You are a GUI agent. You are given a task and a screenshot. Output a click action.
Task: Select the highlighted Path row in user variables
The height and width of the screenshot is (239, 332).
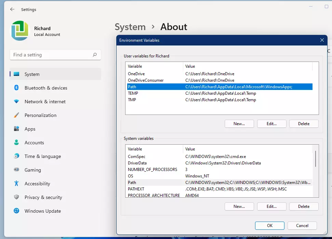tap(220, 87)
